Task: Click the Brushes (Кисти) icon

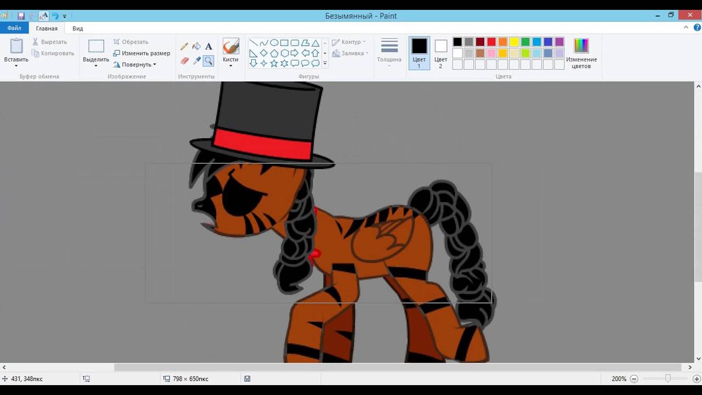Action: 231,46
